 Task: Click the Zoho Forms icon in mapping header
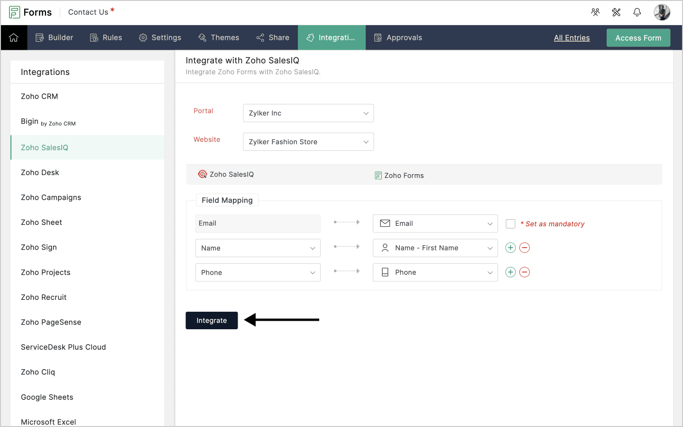(378, 176)
